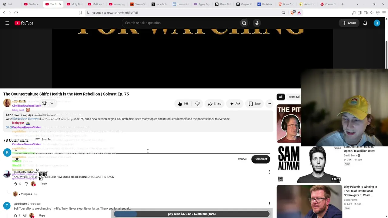
Task: Like joshuathebarbarian's comment
Action: (15, 184)
